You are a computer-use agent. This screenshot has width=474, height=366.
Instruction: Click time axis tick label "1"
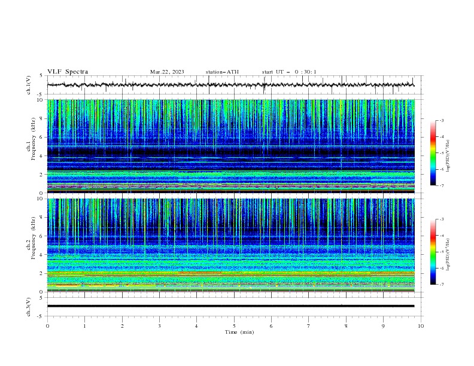tap(85, 326)
